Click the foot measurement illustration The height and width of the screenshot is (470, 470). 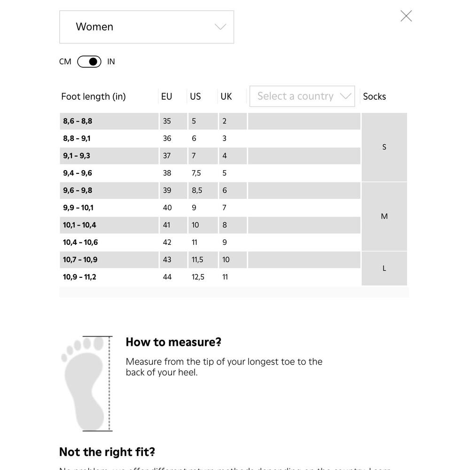(87, 384)
